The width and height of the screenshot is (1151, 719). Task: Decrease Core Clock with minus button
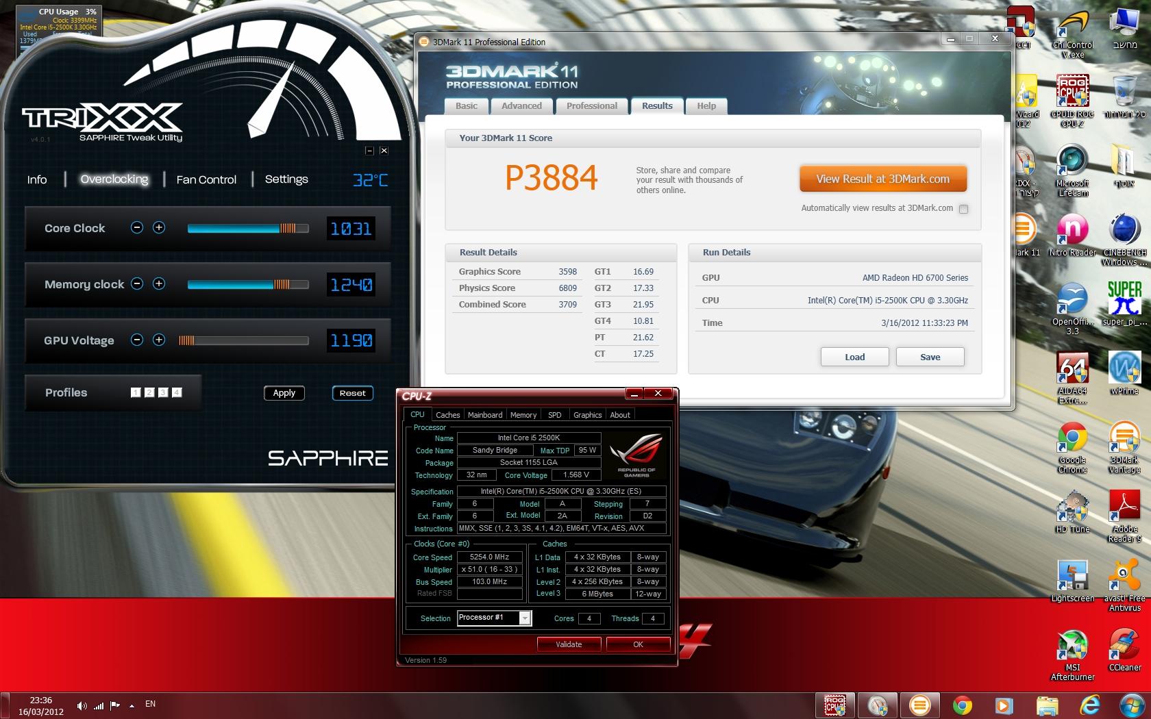click(x=137, y=227)
